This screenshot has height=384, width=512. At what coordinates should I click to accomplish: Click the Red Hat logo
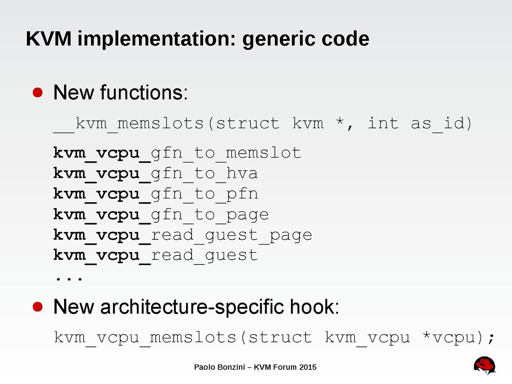[484, 366]
